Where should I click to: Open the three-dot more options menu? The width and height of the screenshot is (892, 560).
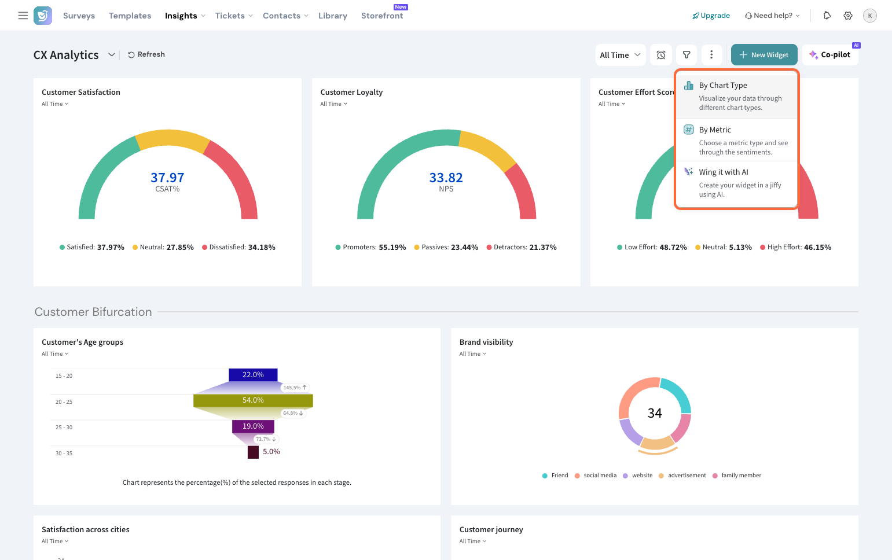(x=711, y=55)
